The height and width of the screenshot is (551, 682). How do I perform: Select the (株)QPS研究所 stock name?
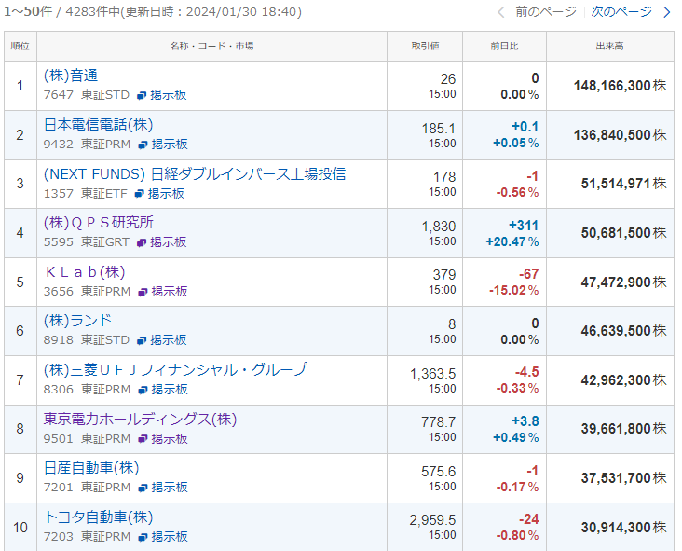tap(99, 222)
